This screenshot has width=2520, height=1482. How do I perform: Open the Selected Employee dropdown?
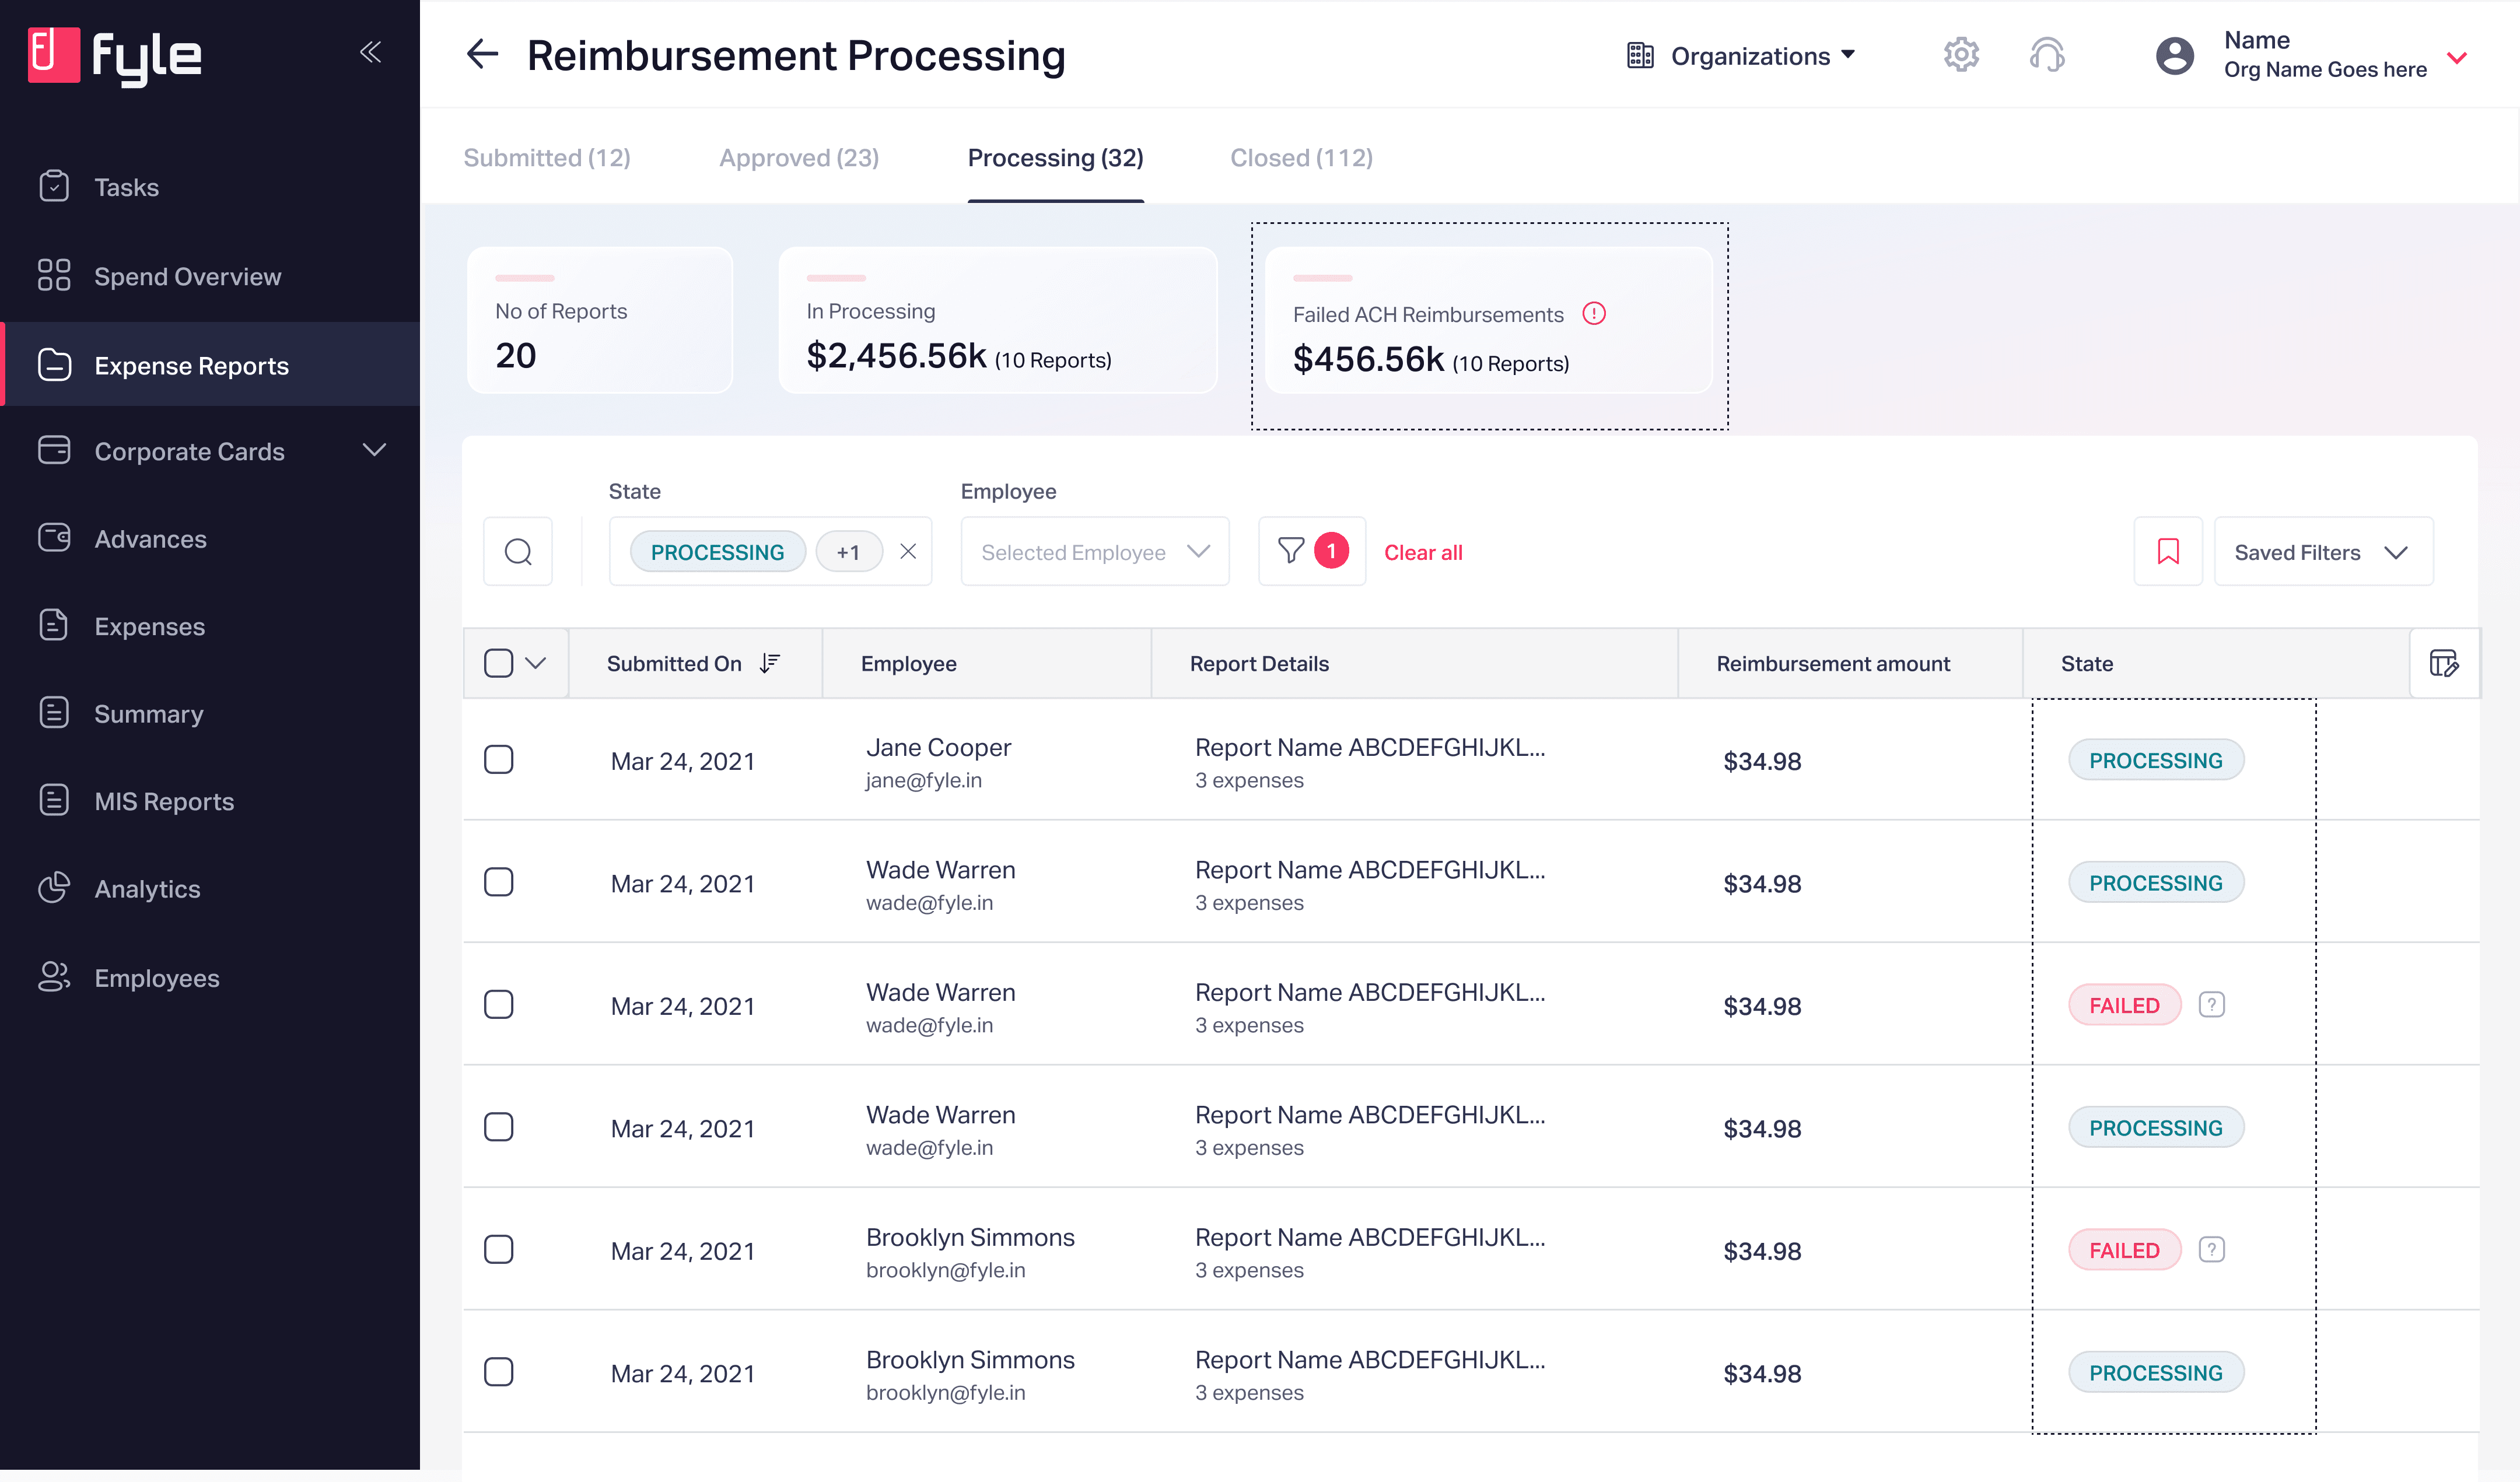pos(1095,552)
